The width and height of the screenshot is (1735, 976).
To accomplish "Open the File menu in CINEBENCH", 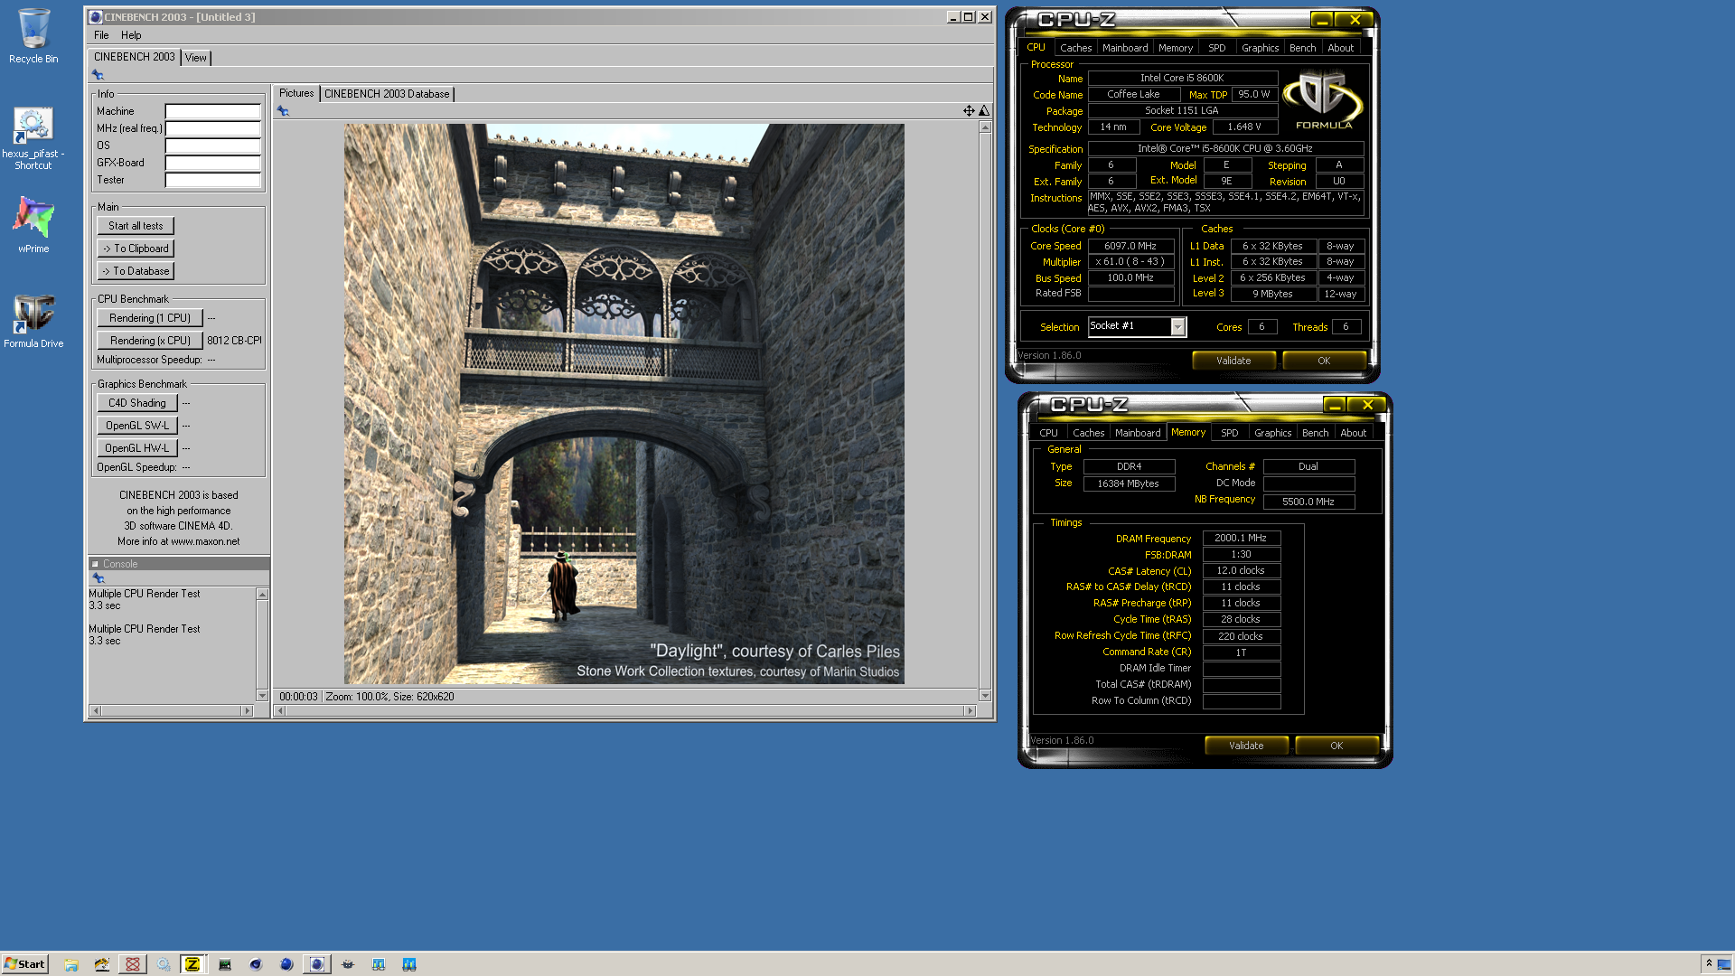I will tap(101, 35).
